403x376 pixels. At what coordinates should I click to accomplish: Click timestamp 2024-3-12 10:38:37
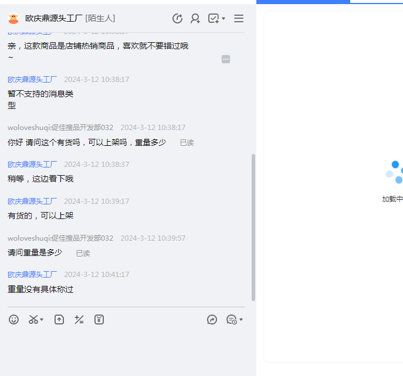[97, 165]
